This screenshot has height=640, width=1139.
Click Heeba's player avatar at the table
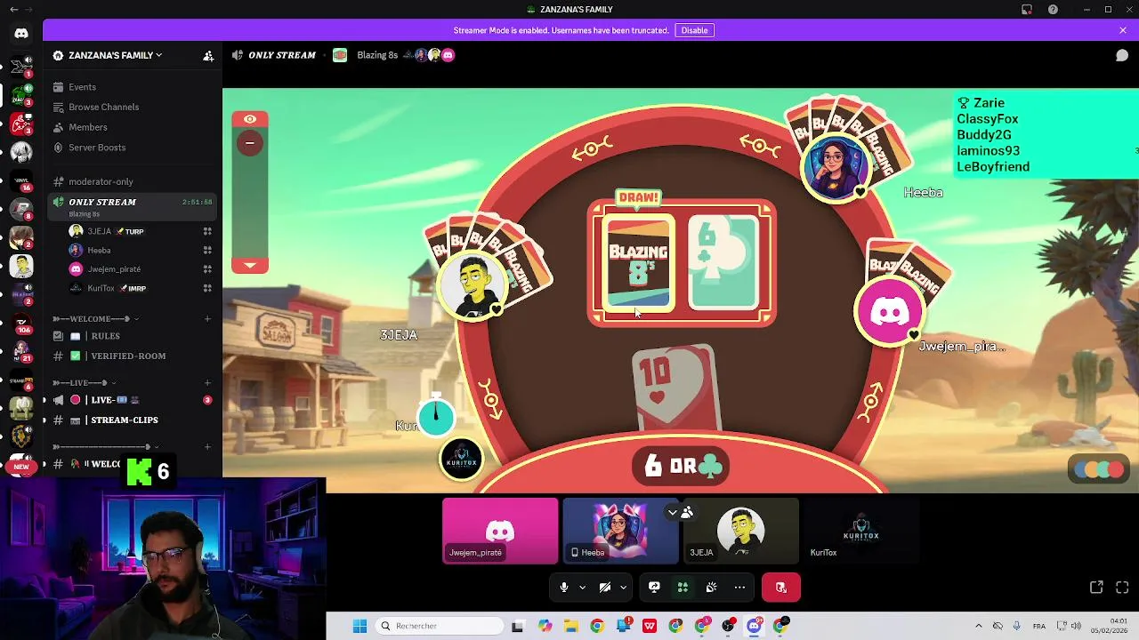click(x=835, y=167)
